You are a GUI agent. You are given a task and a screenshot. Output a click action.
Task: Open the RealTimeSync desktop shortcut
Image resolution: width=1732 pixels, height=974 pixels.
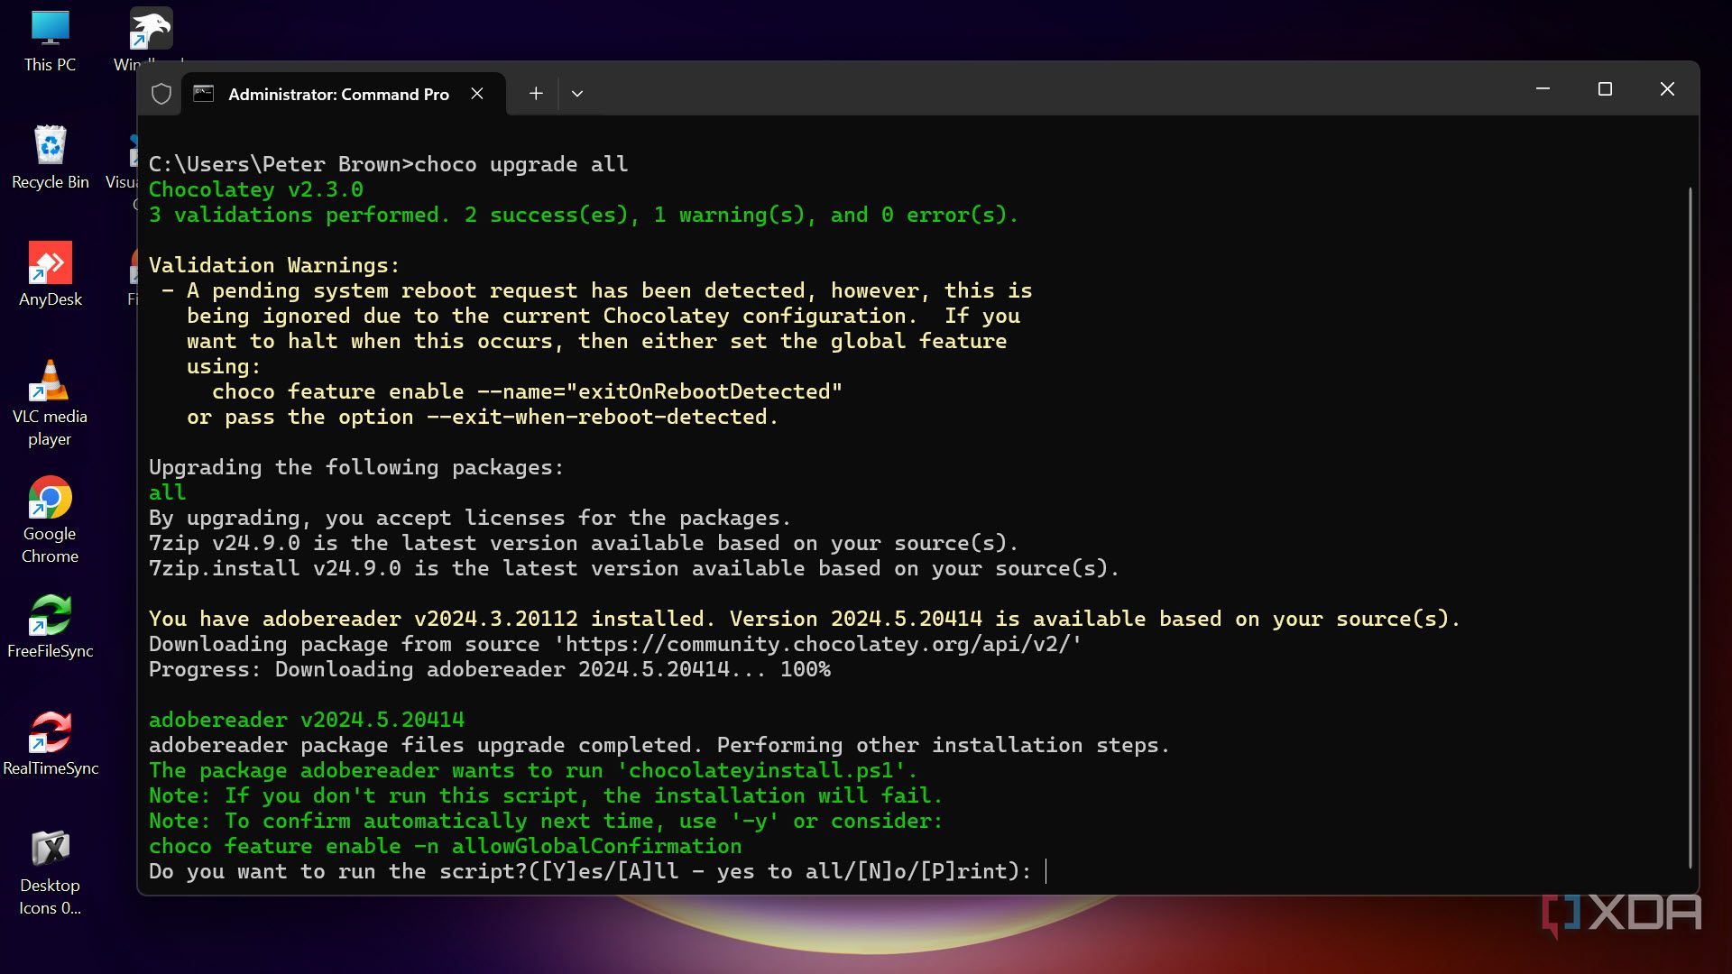tap(50, 732)
